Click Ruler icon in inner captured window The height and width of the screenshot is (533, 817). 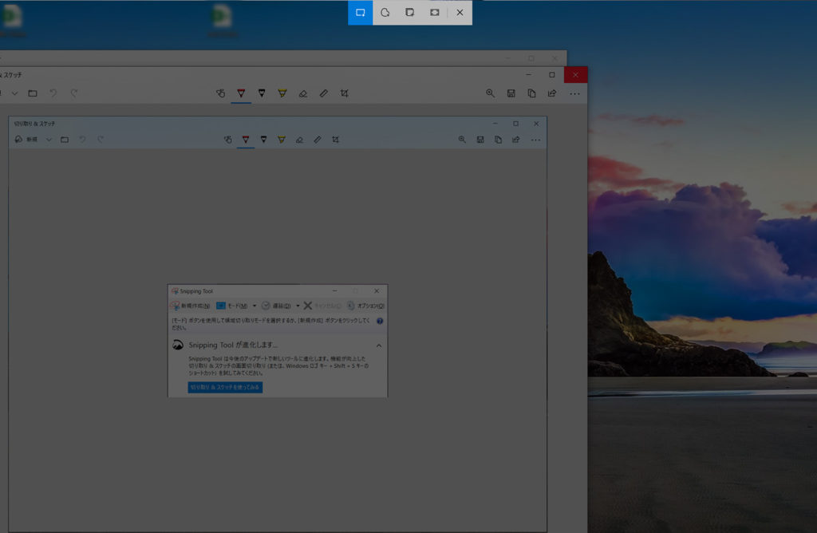coord(318,140)
